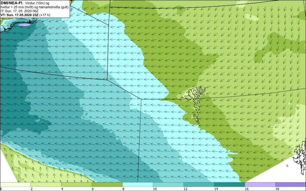The width and height of the screenshot is (306, 191).
Task: Click the 4–6 m/s green legend swatch
Action: coord(77,184)
